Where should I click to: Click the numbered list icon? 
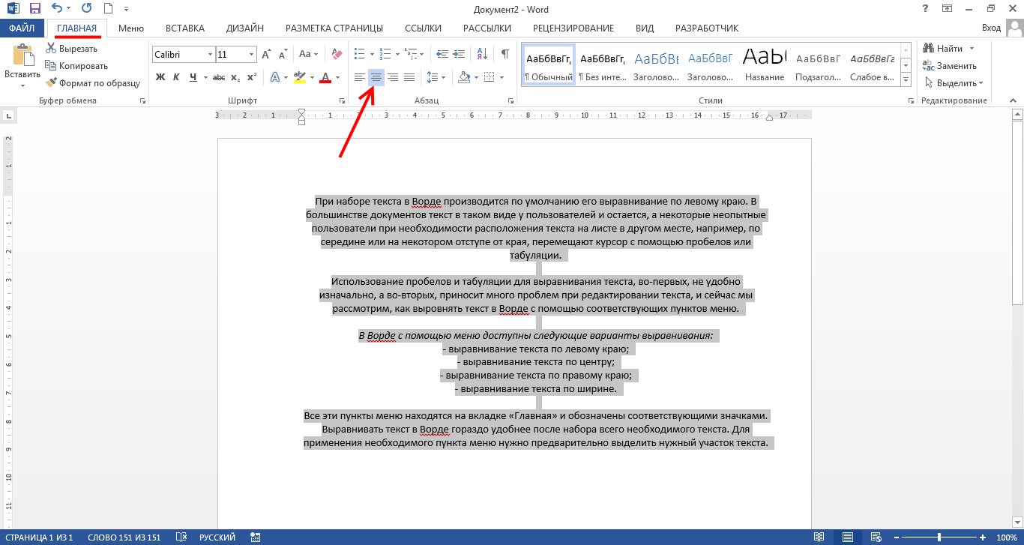point(385,55)
